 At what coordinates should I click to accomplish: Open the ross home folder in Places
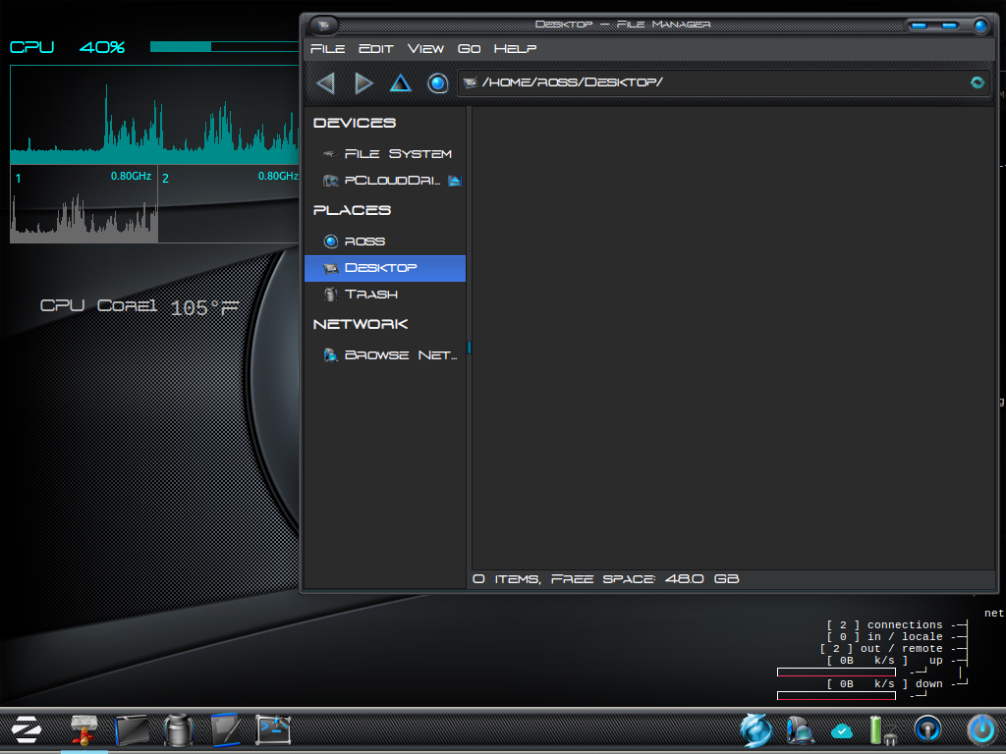tap(364, 242)
